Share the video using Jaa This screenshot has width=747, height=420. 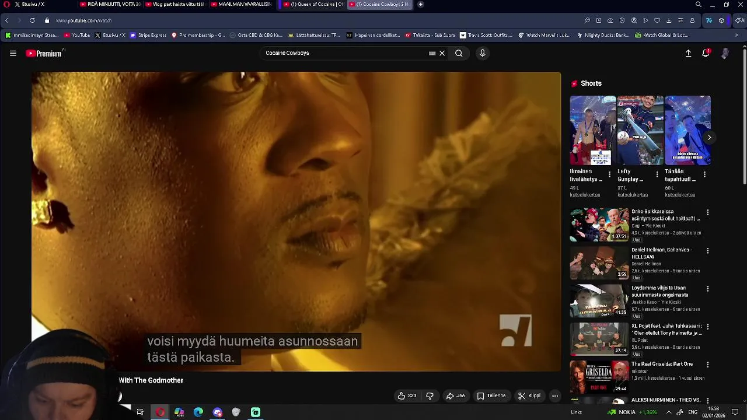(455, 395)
